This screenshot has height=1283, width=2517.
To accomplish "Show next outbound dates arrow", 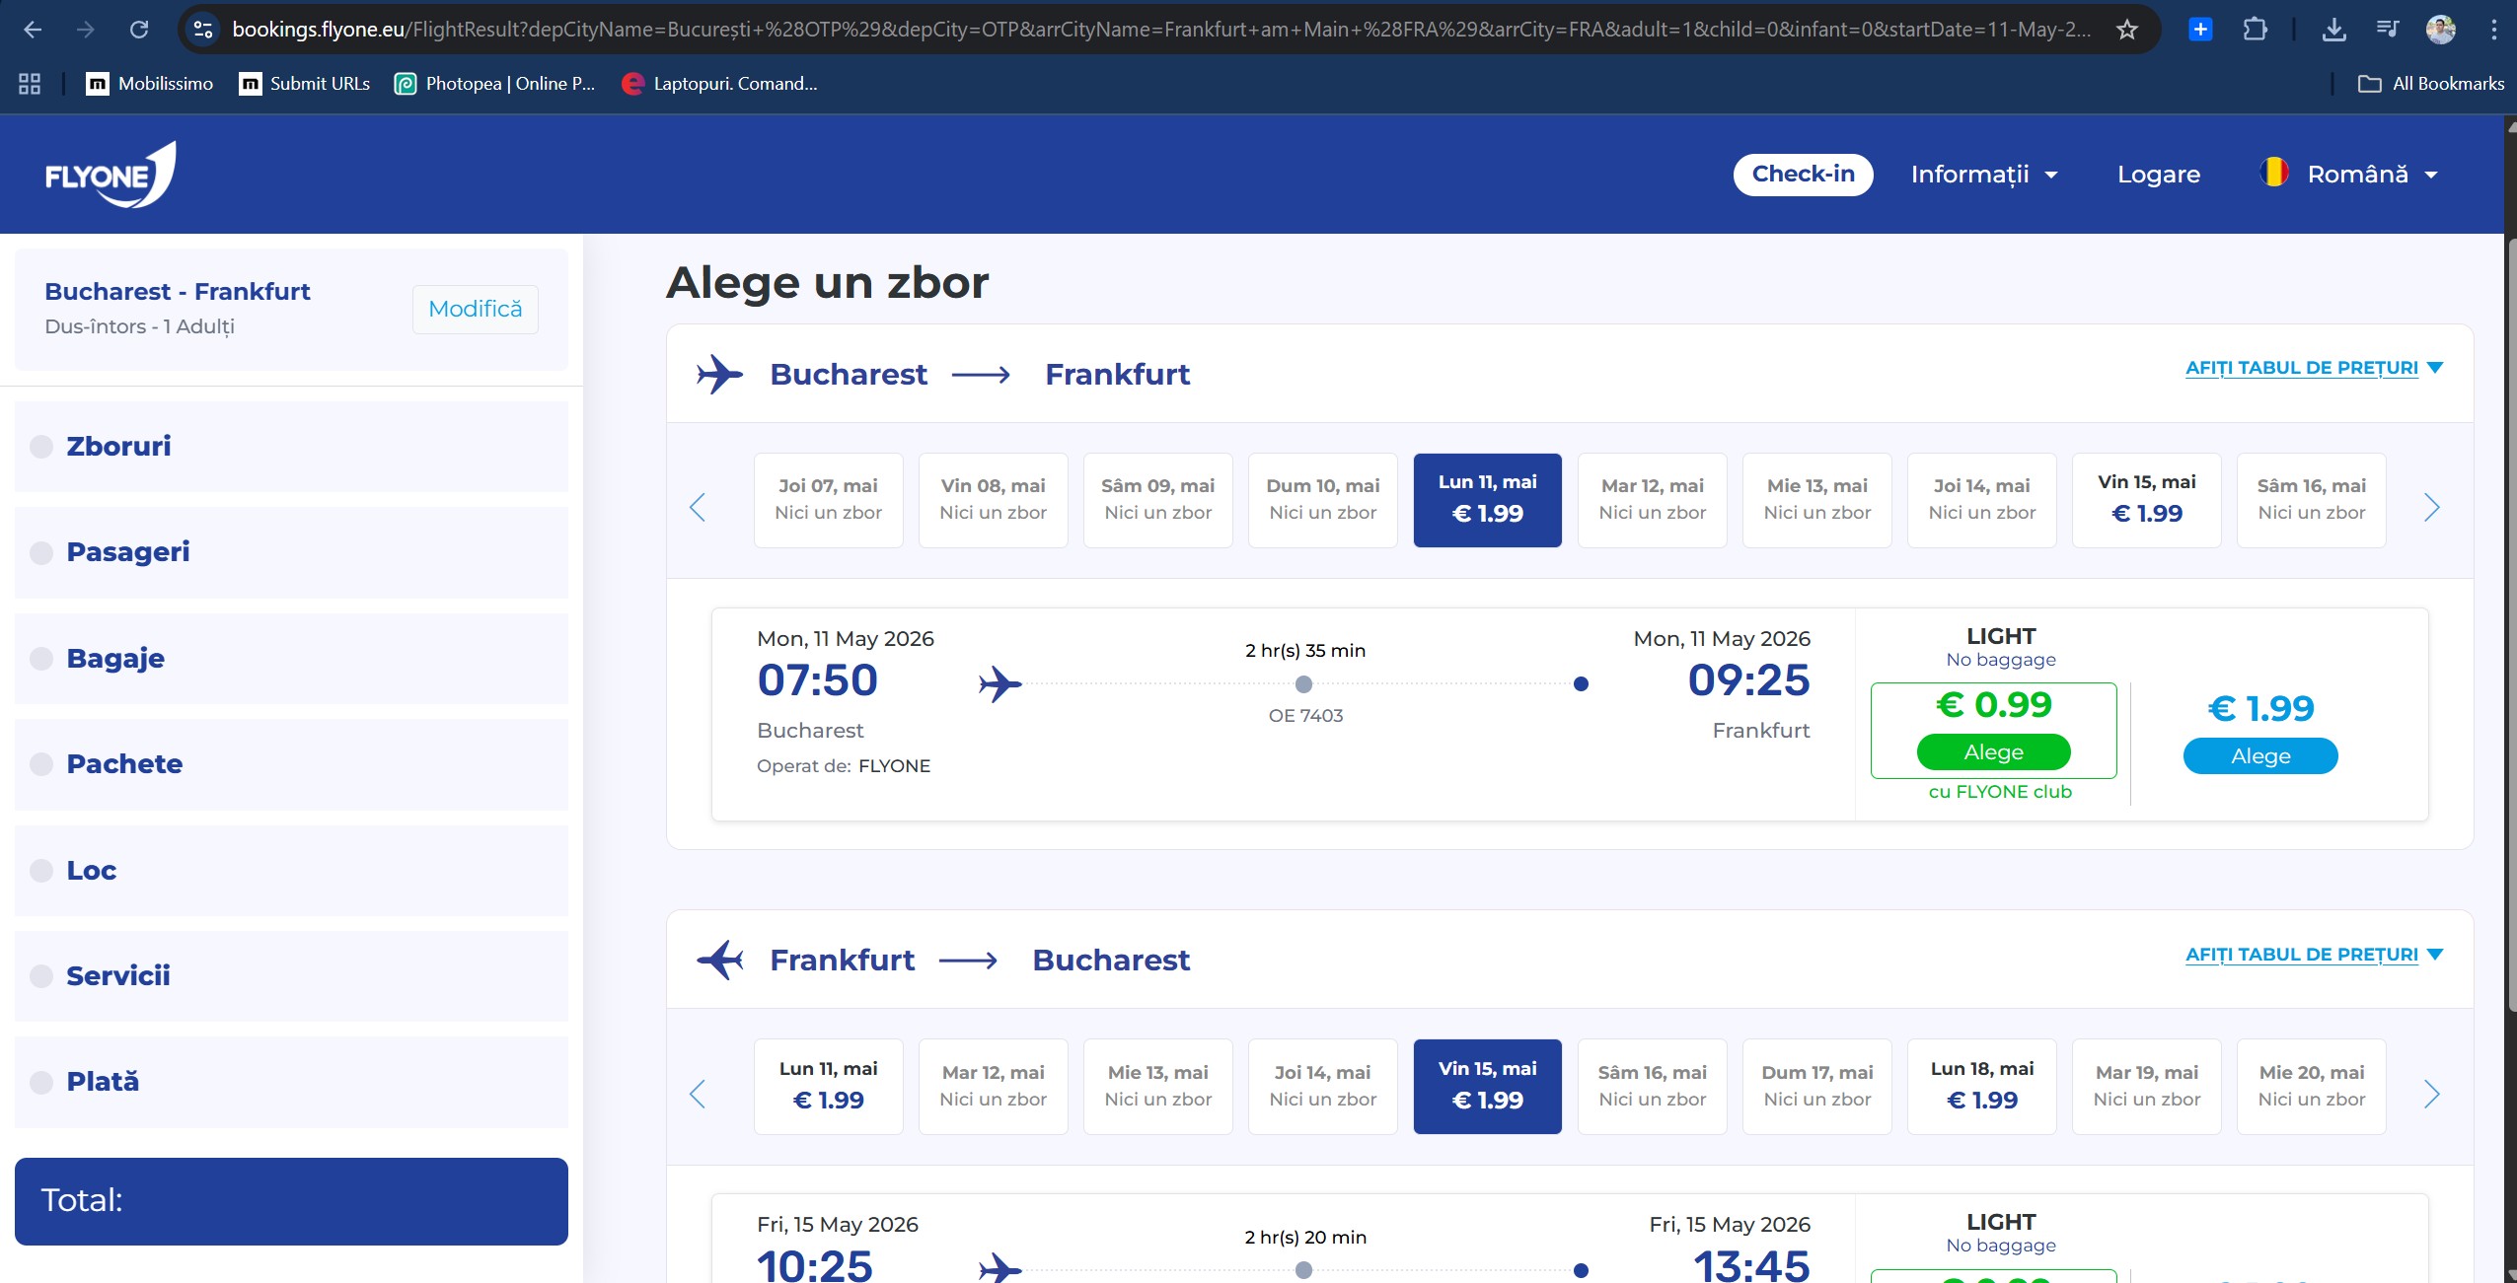I will pos(2431,508).
